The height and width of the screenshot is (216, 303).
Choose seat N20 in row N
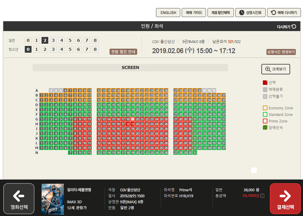pos(137,153)
